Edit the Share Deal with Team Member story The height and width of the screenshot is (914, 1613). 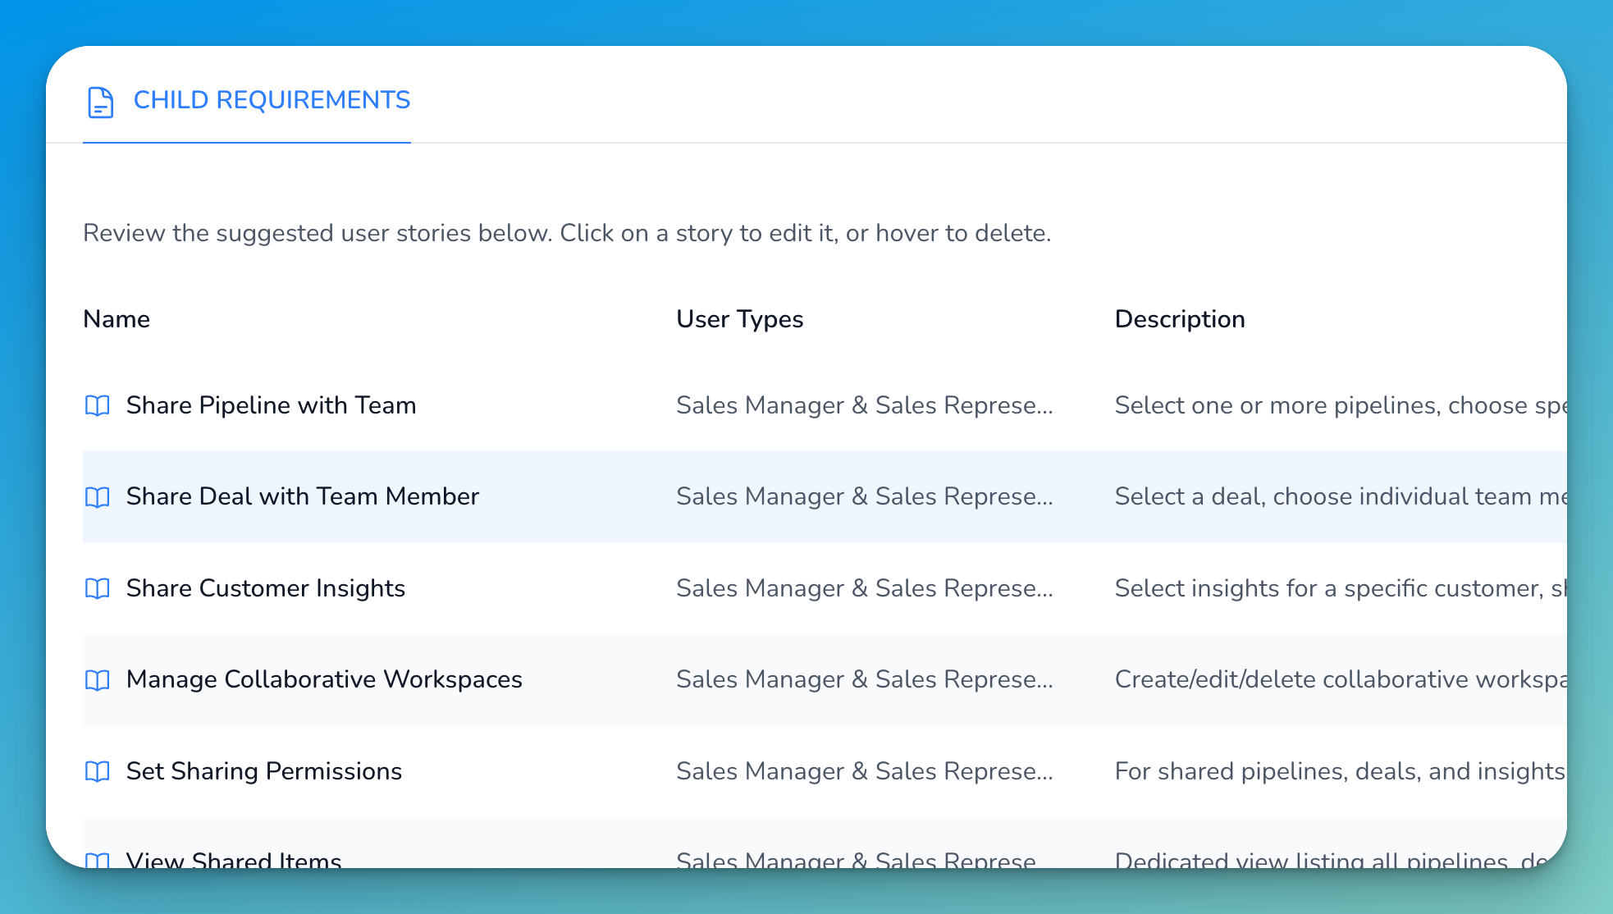click(302, 497)
